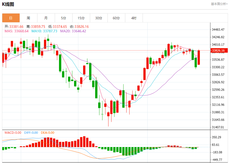Image resolution: width=231 pixels, height=163 pixels.
Task: Click the MA10: 33787.73 indicator text
Action: 44,31
